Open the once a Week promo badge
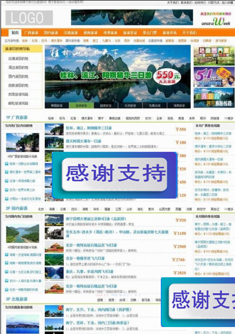Image resolution: width=235 pixels, height=334 pixels. click(216, 19)
